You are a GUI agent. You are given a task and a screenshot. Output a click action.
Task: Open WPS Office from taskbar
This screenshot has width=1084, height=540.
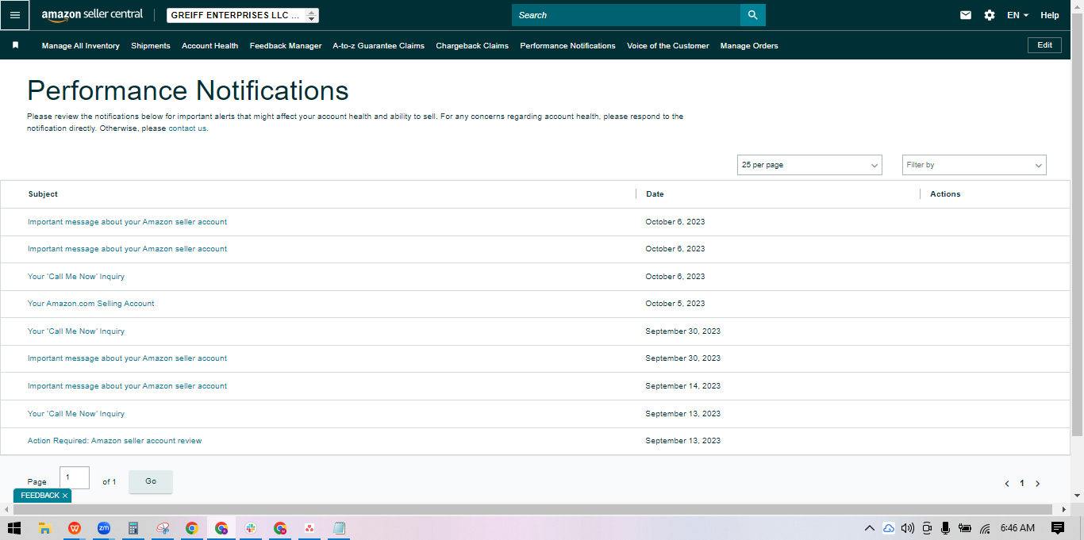pos(75,528)
